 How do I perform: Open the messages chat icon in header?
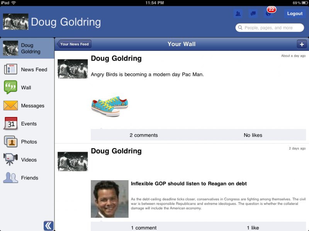pyautogui.click(x=253, y=13)
